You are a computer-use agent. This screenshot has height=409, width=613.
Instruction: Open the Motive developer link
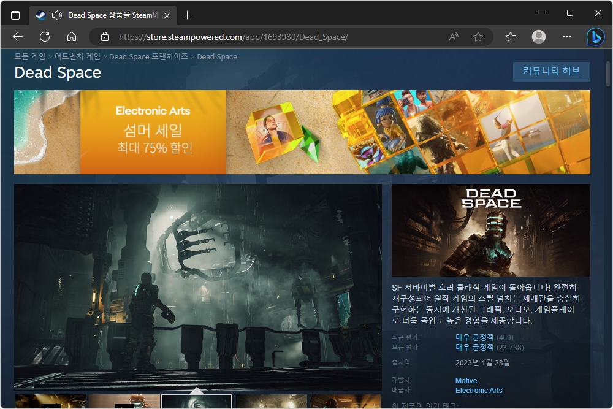coord(466,380)
